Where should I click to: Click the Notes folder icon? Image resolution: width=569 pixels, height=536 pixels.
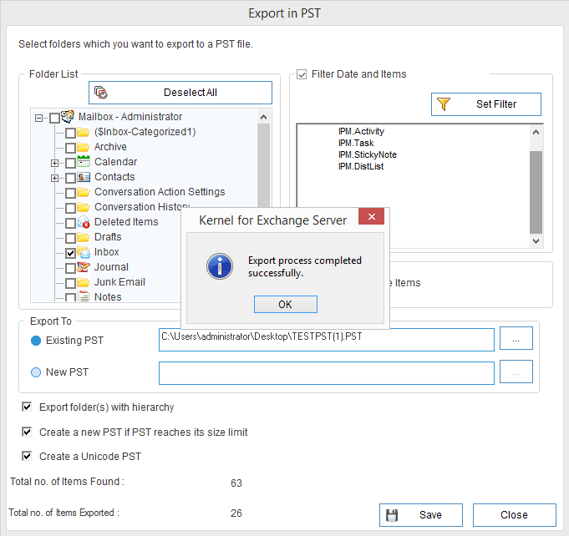[x=84, y=296]
